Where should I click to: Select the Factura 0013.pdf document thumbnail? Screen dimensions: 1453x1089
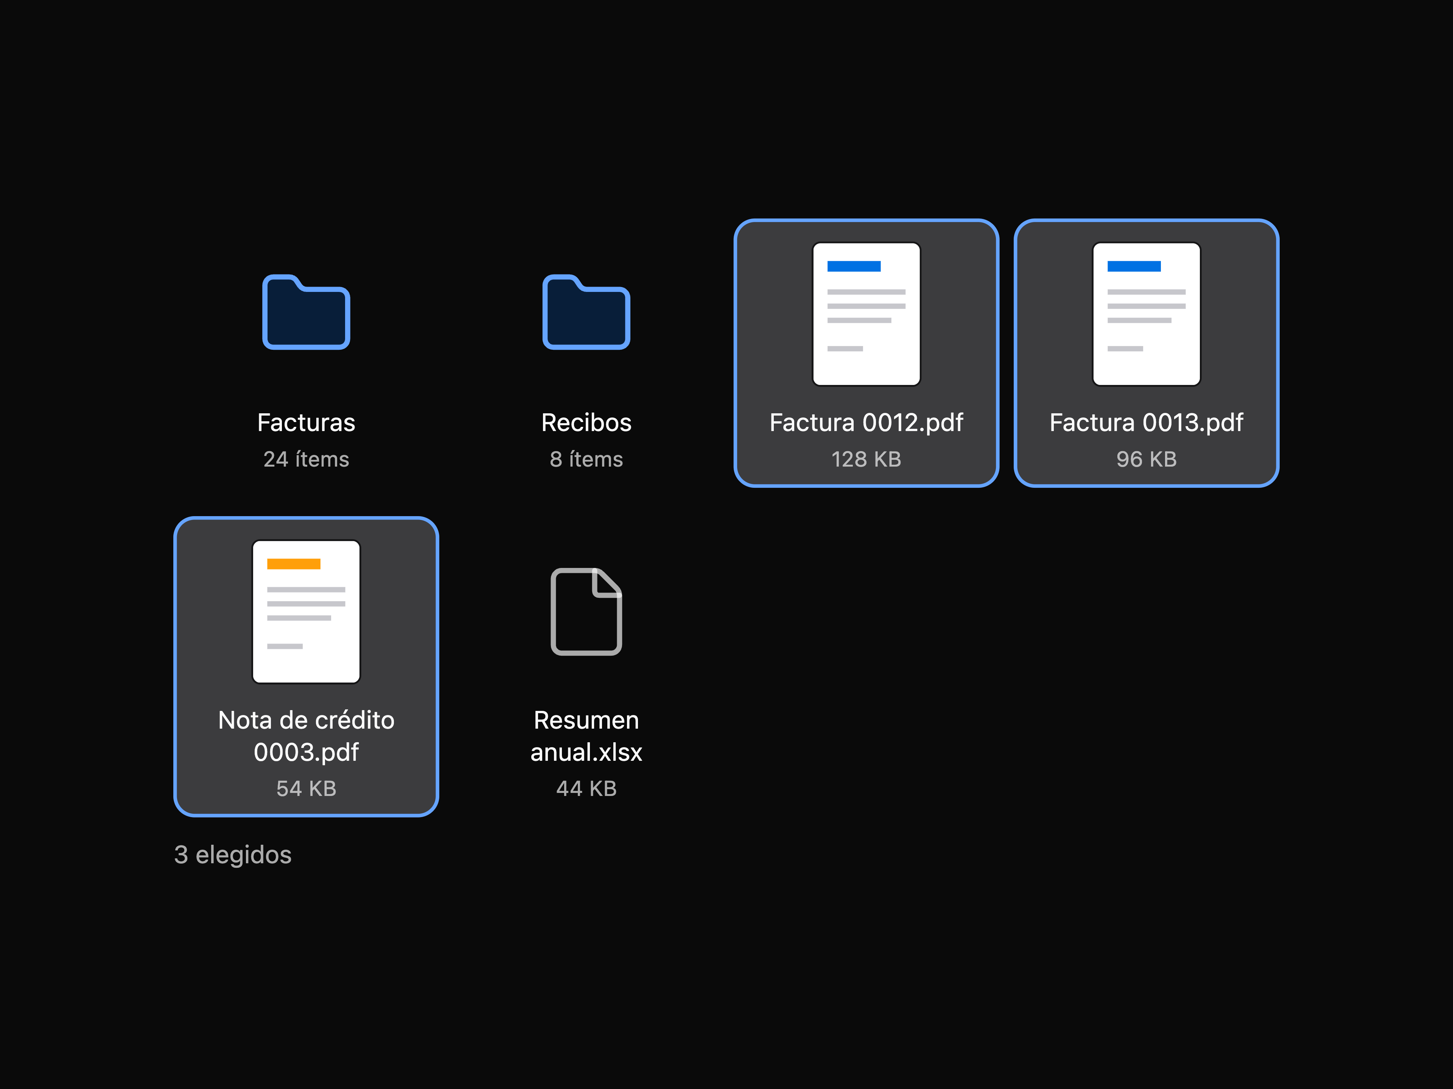pos(1146,314)
